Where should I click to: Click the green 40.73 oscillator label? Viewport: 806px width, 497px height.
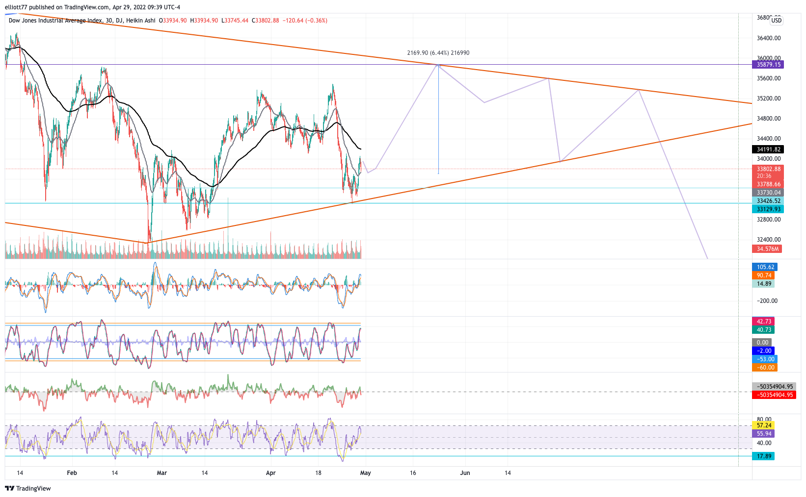[763, 330]
